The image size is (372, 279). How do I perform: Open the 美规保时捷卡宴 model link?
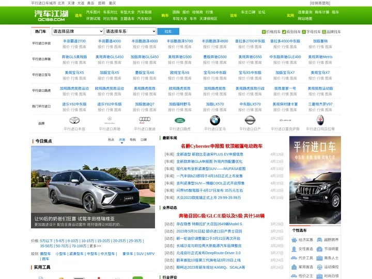pos(285,104)
